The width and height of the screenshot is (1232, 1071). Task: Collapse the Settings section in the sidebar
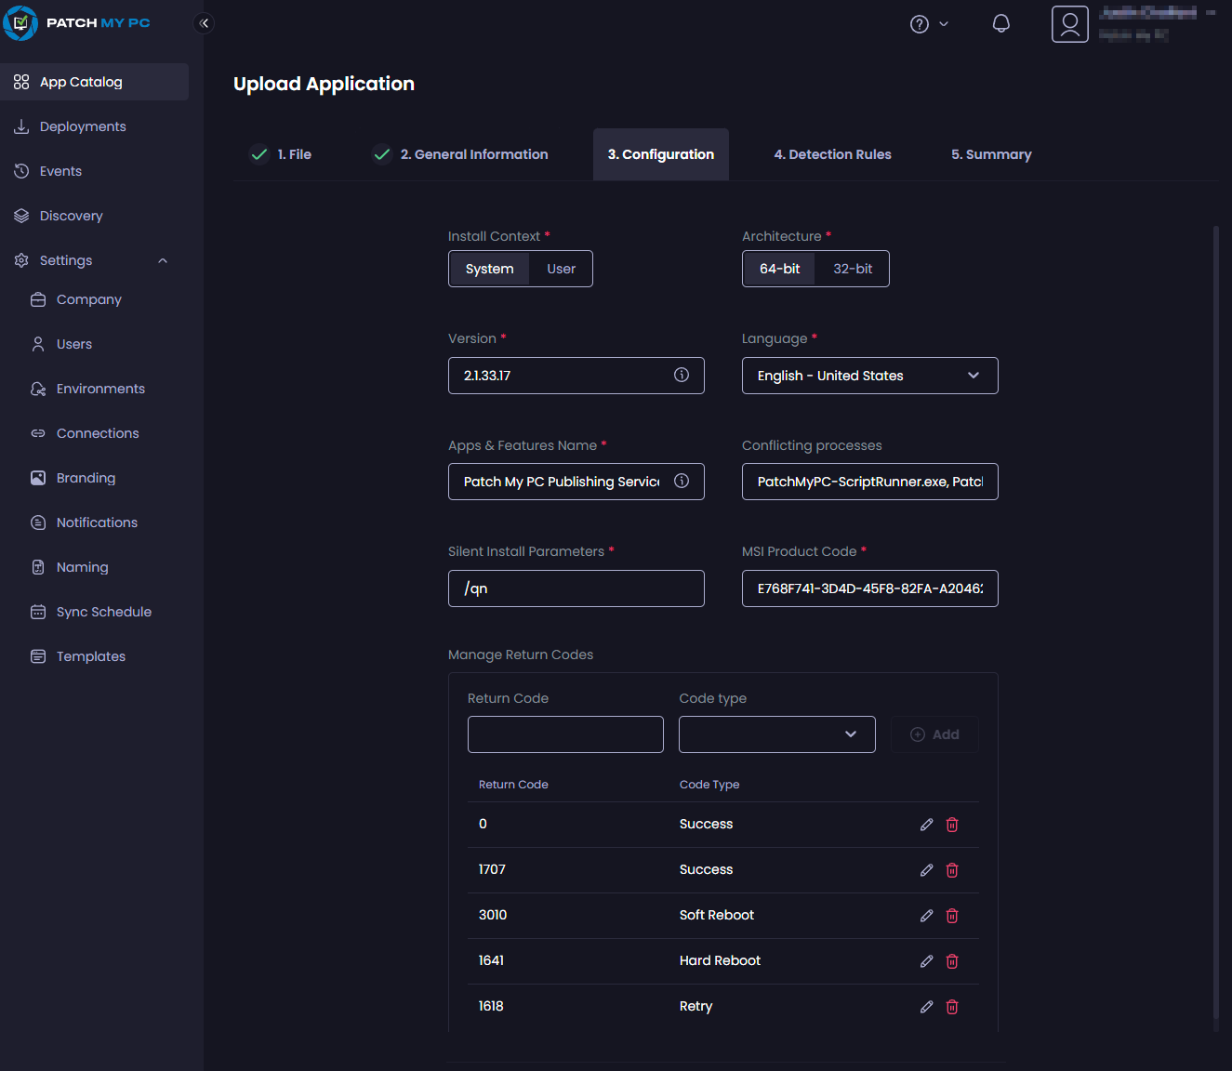[x=162, y=259]
